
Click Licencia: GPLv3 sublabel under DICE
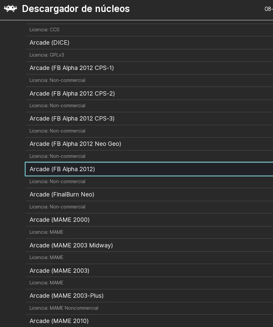click(47, 55)
